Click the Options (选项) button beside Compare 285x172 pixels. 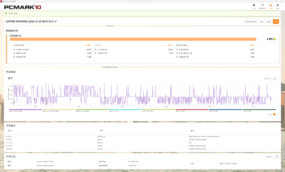click(x=269, y=22)
